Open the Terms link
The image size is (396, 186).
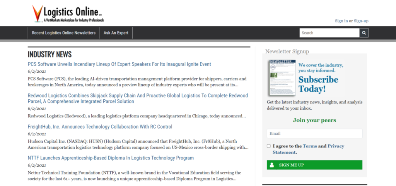(310, 146)
